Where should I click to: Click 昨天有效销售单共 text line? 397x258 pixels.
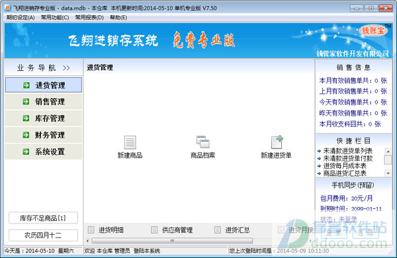[x=353, y=113]
